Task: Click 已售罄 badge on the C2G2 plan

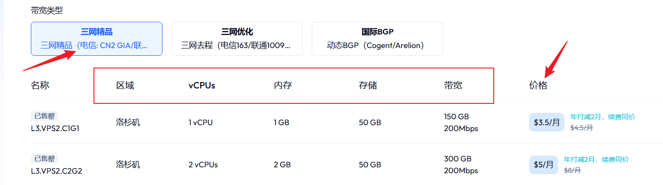Action: [x=44, y=159]
